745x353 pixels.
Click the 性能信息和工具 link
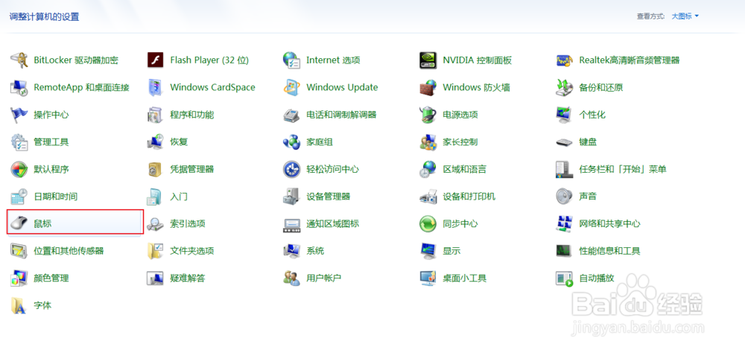point(609,251)
